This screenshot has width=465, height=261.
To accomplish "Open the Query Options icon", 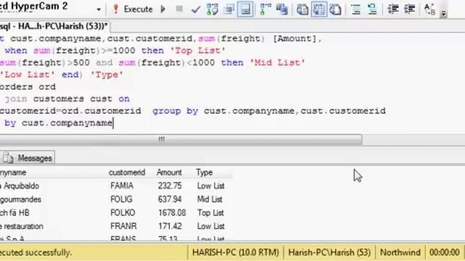I will 229,9.
